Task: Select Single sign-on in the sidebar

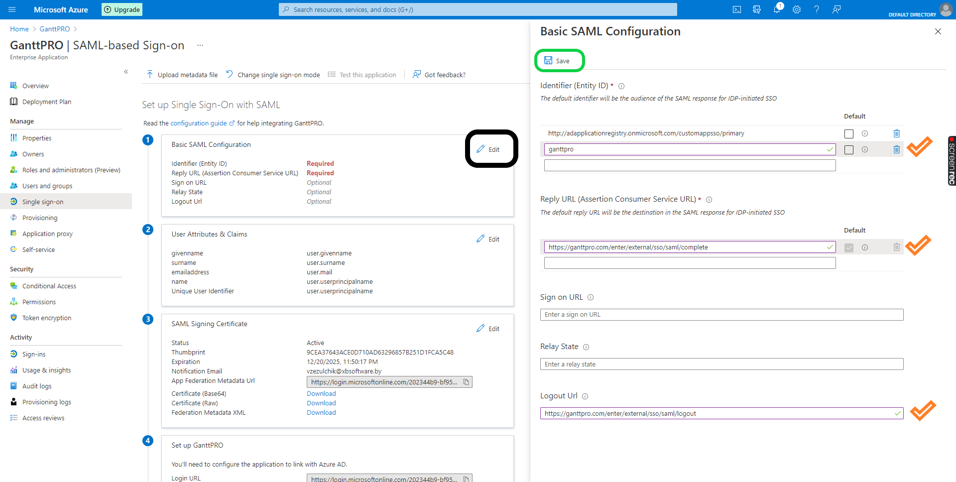Action: (66, 202)
